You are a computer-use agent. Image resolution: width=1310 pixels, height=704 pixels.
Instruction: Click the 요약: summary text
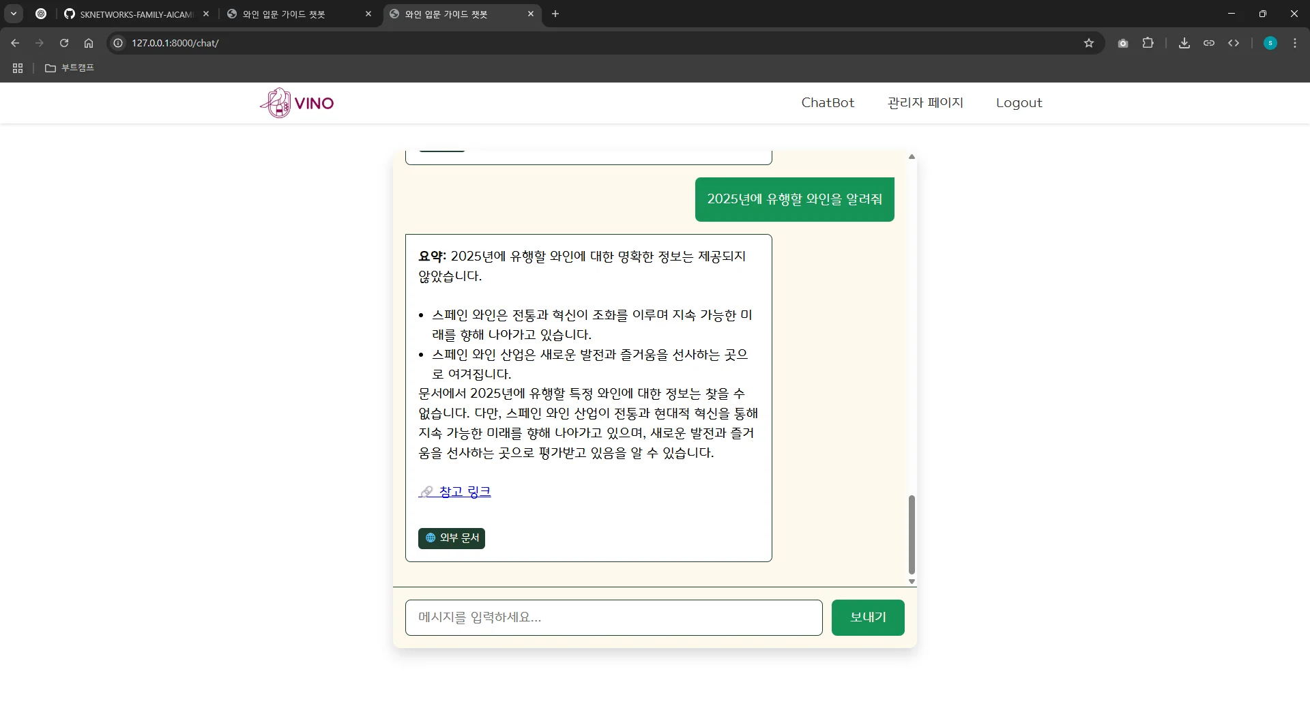tap(432, 256)
